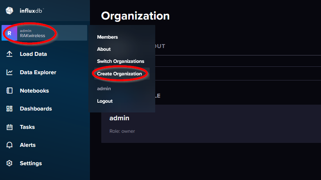This screenshot has width=321, height=180.
Task: Click the influxdb wordmark text
Action: (32, 11)
